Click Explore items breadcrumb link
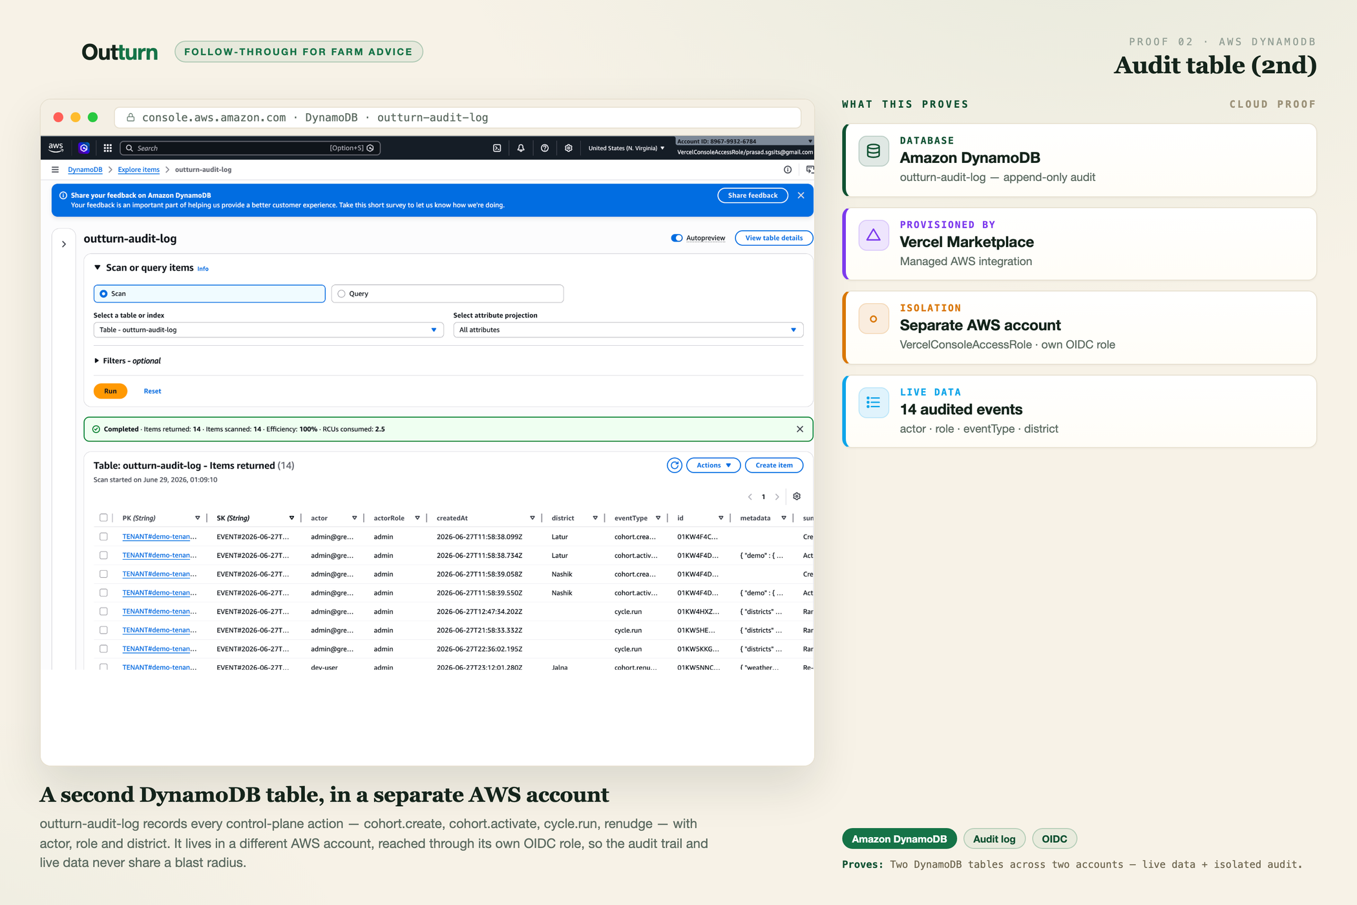The image size is (1357, 905). click(x=139, y=169)
